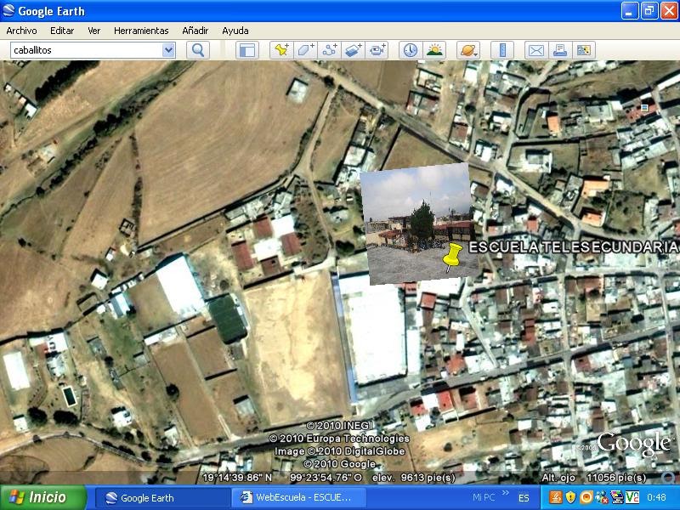Image resolution: width=680 pixels, height=510 pixels.
Task: Add an image overlay
Action: pos(353,50)
